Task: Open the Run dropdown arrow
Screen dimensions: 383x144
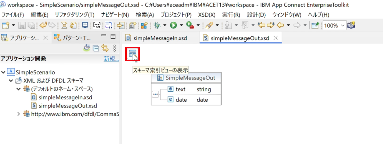Action: tap(181, 25)
